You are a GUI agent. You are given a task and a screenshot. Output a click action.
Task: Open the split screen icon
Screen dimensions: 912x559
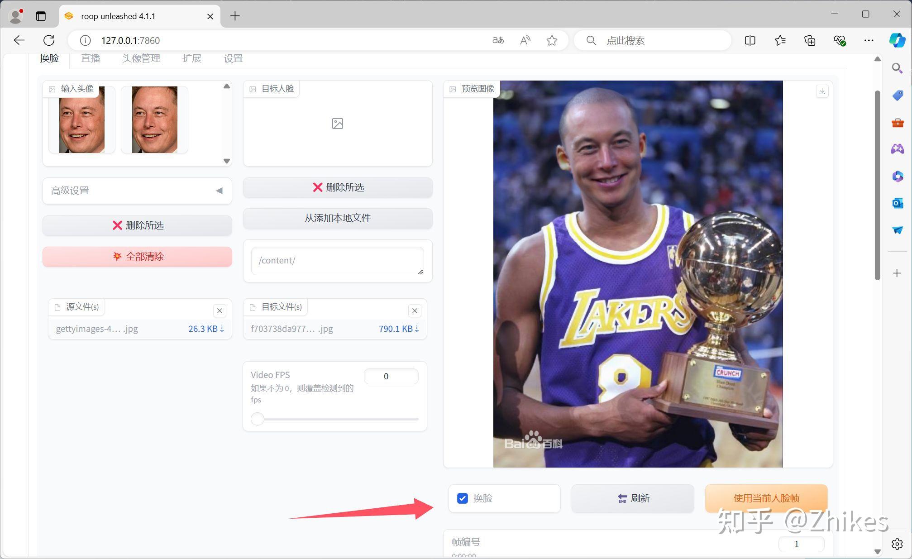[x=750, y=40]
